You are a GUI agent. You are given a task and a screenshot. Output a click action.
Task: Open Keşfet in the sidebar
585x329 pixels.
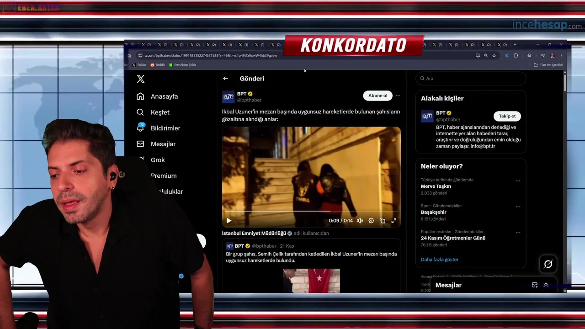153,112
